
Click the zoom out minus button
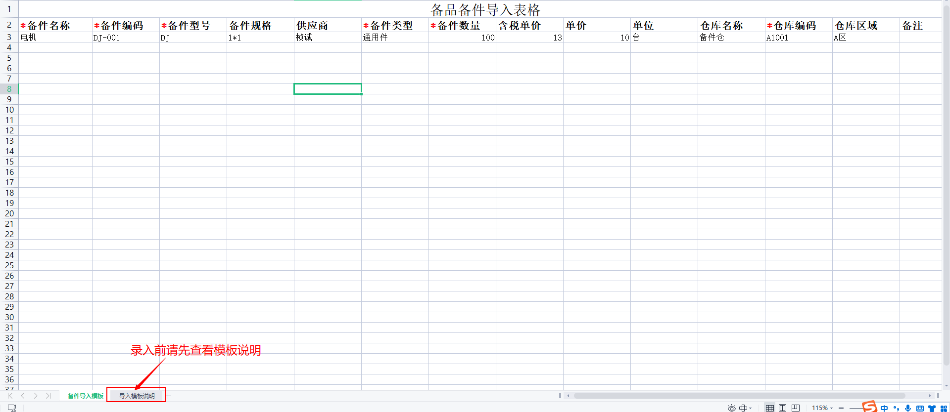pyautogui.click(x=841, y=408)
